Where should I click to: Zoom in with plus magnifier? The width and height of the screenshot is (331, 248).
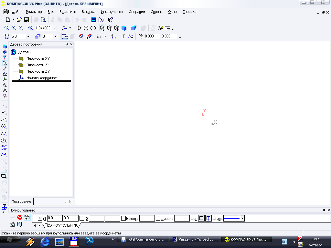pyautogui.click(x=14, y=28)
